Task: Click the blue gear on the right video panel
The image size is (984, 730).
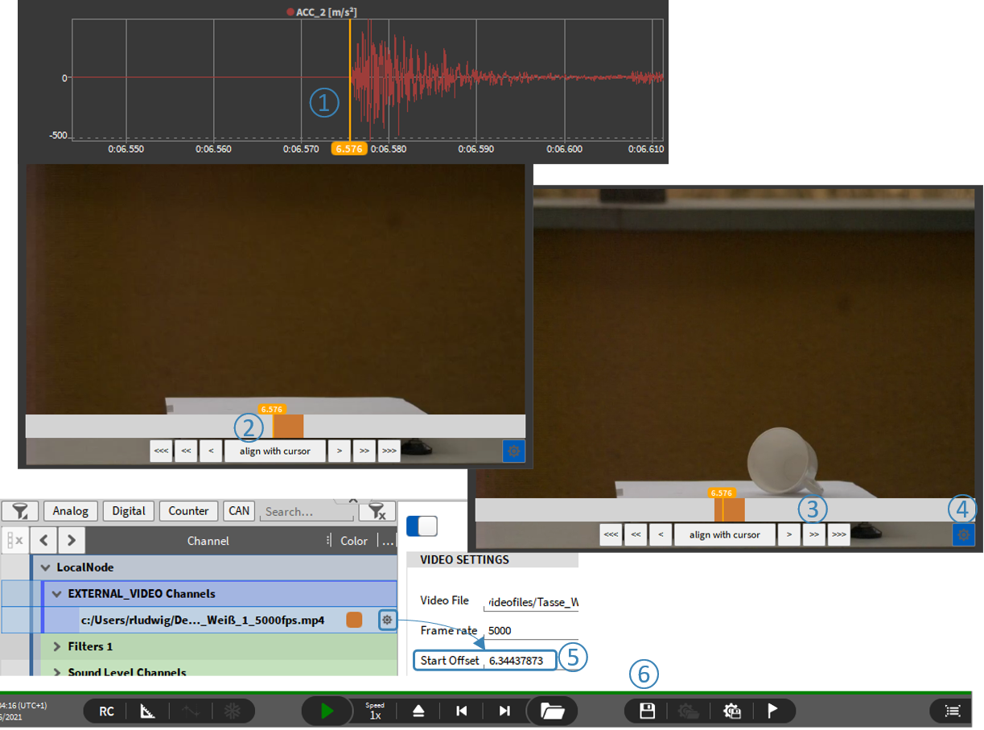Action: 963,534
